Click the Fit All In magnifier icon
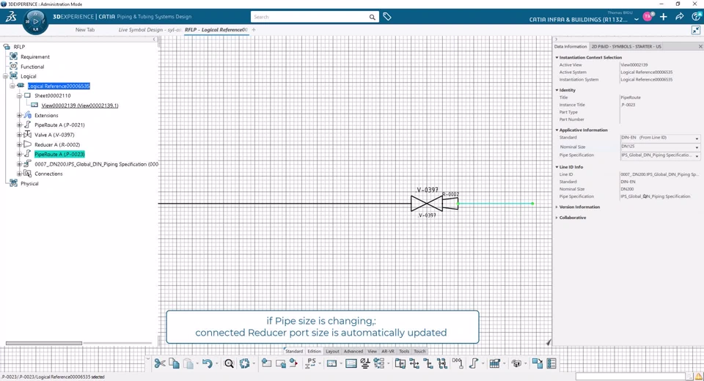 point(229,363)
